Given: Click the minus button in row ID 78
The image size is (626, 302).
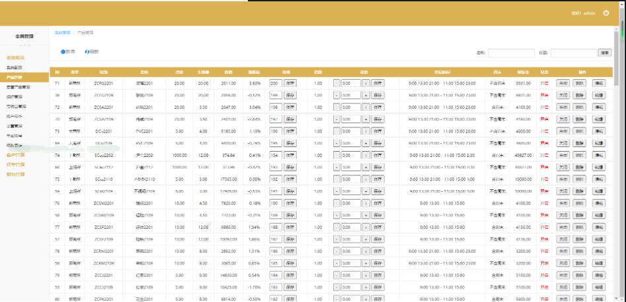Looking at the screenshot, I should point(336,251).
